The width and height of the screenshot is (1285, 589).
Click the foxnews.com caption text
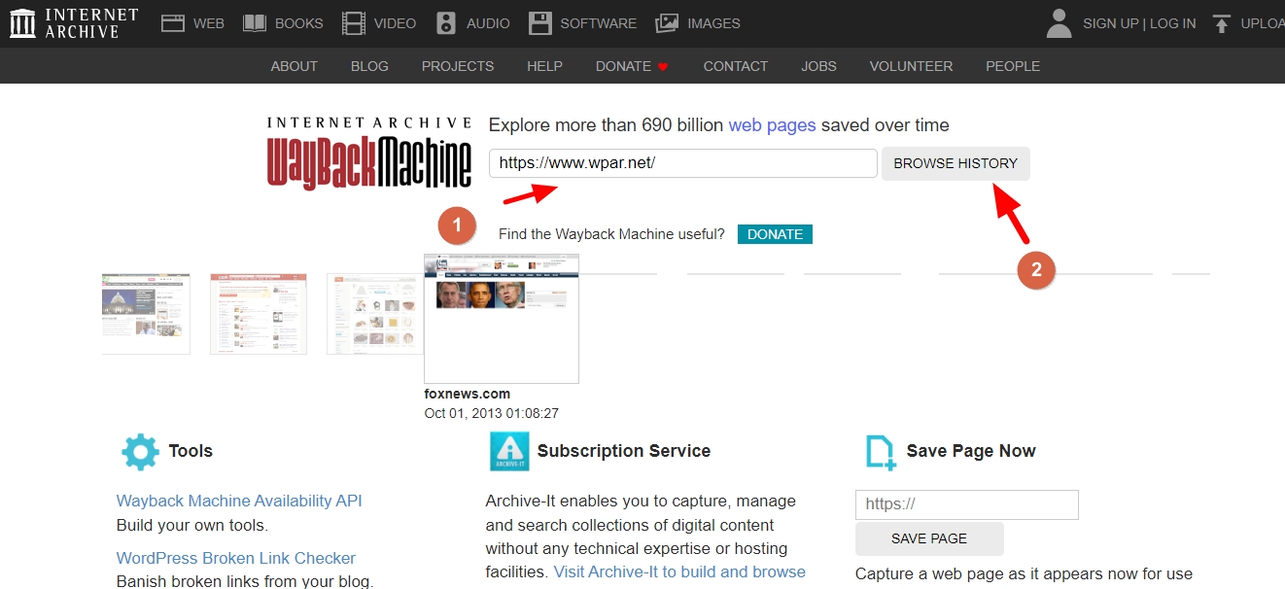coord(468,394)
